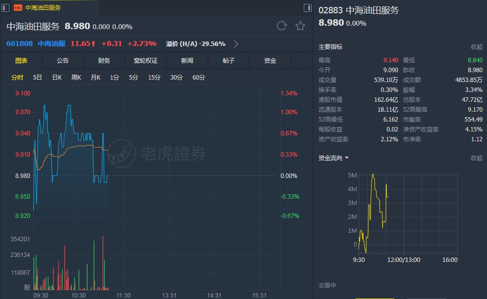
Task: Open the 新闻 tab
Action: 187,61
